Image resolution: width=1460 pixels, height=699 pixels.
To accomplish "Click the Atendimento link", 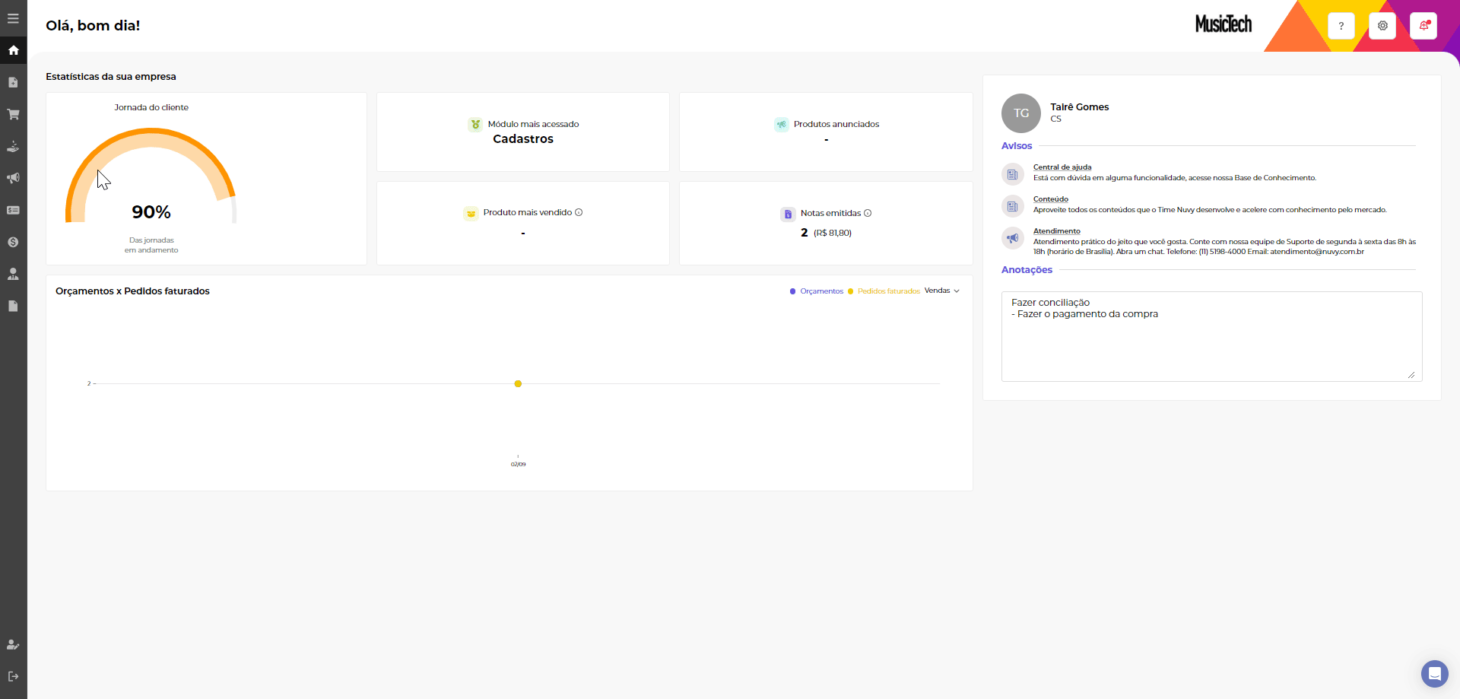I will click(1056, 231).
